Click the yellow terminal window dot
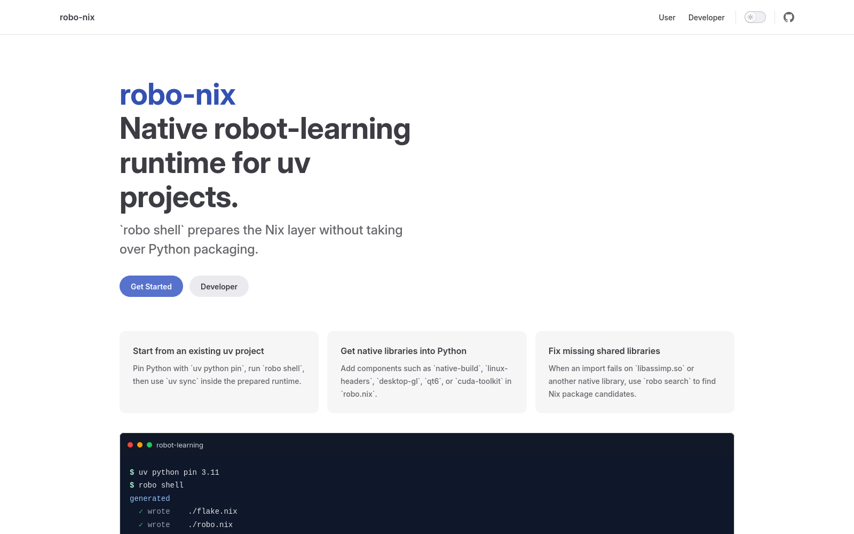 click(140, 445)
